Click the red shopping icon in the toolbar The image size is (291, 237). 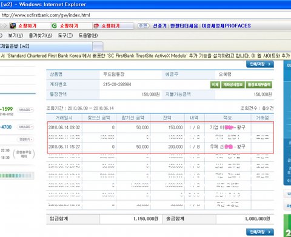96,26
